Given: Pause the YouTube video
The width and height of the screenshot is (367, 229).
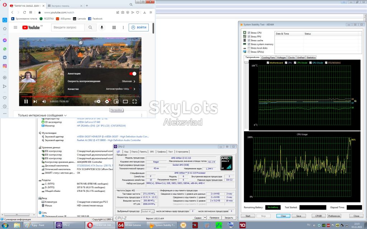Looking at the screenshot, I should tap(26, 101).
